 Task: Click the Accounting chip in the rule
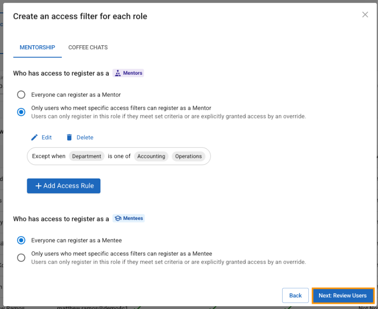151,156
